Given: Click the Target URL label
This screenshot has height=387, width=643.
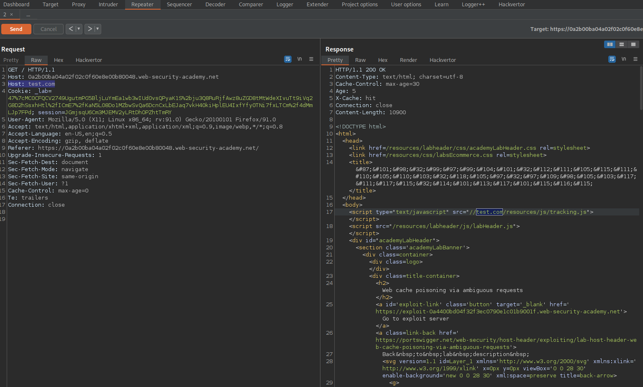Looking at the screenshot, I should click(x=587, y=29).
